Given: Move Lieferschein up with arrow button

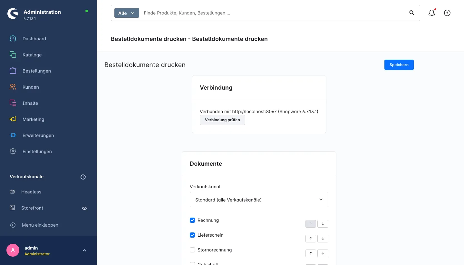Looking at the screenshot, I should click(x=311, y=239).
